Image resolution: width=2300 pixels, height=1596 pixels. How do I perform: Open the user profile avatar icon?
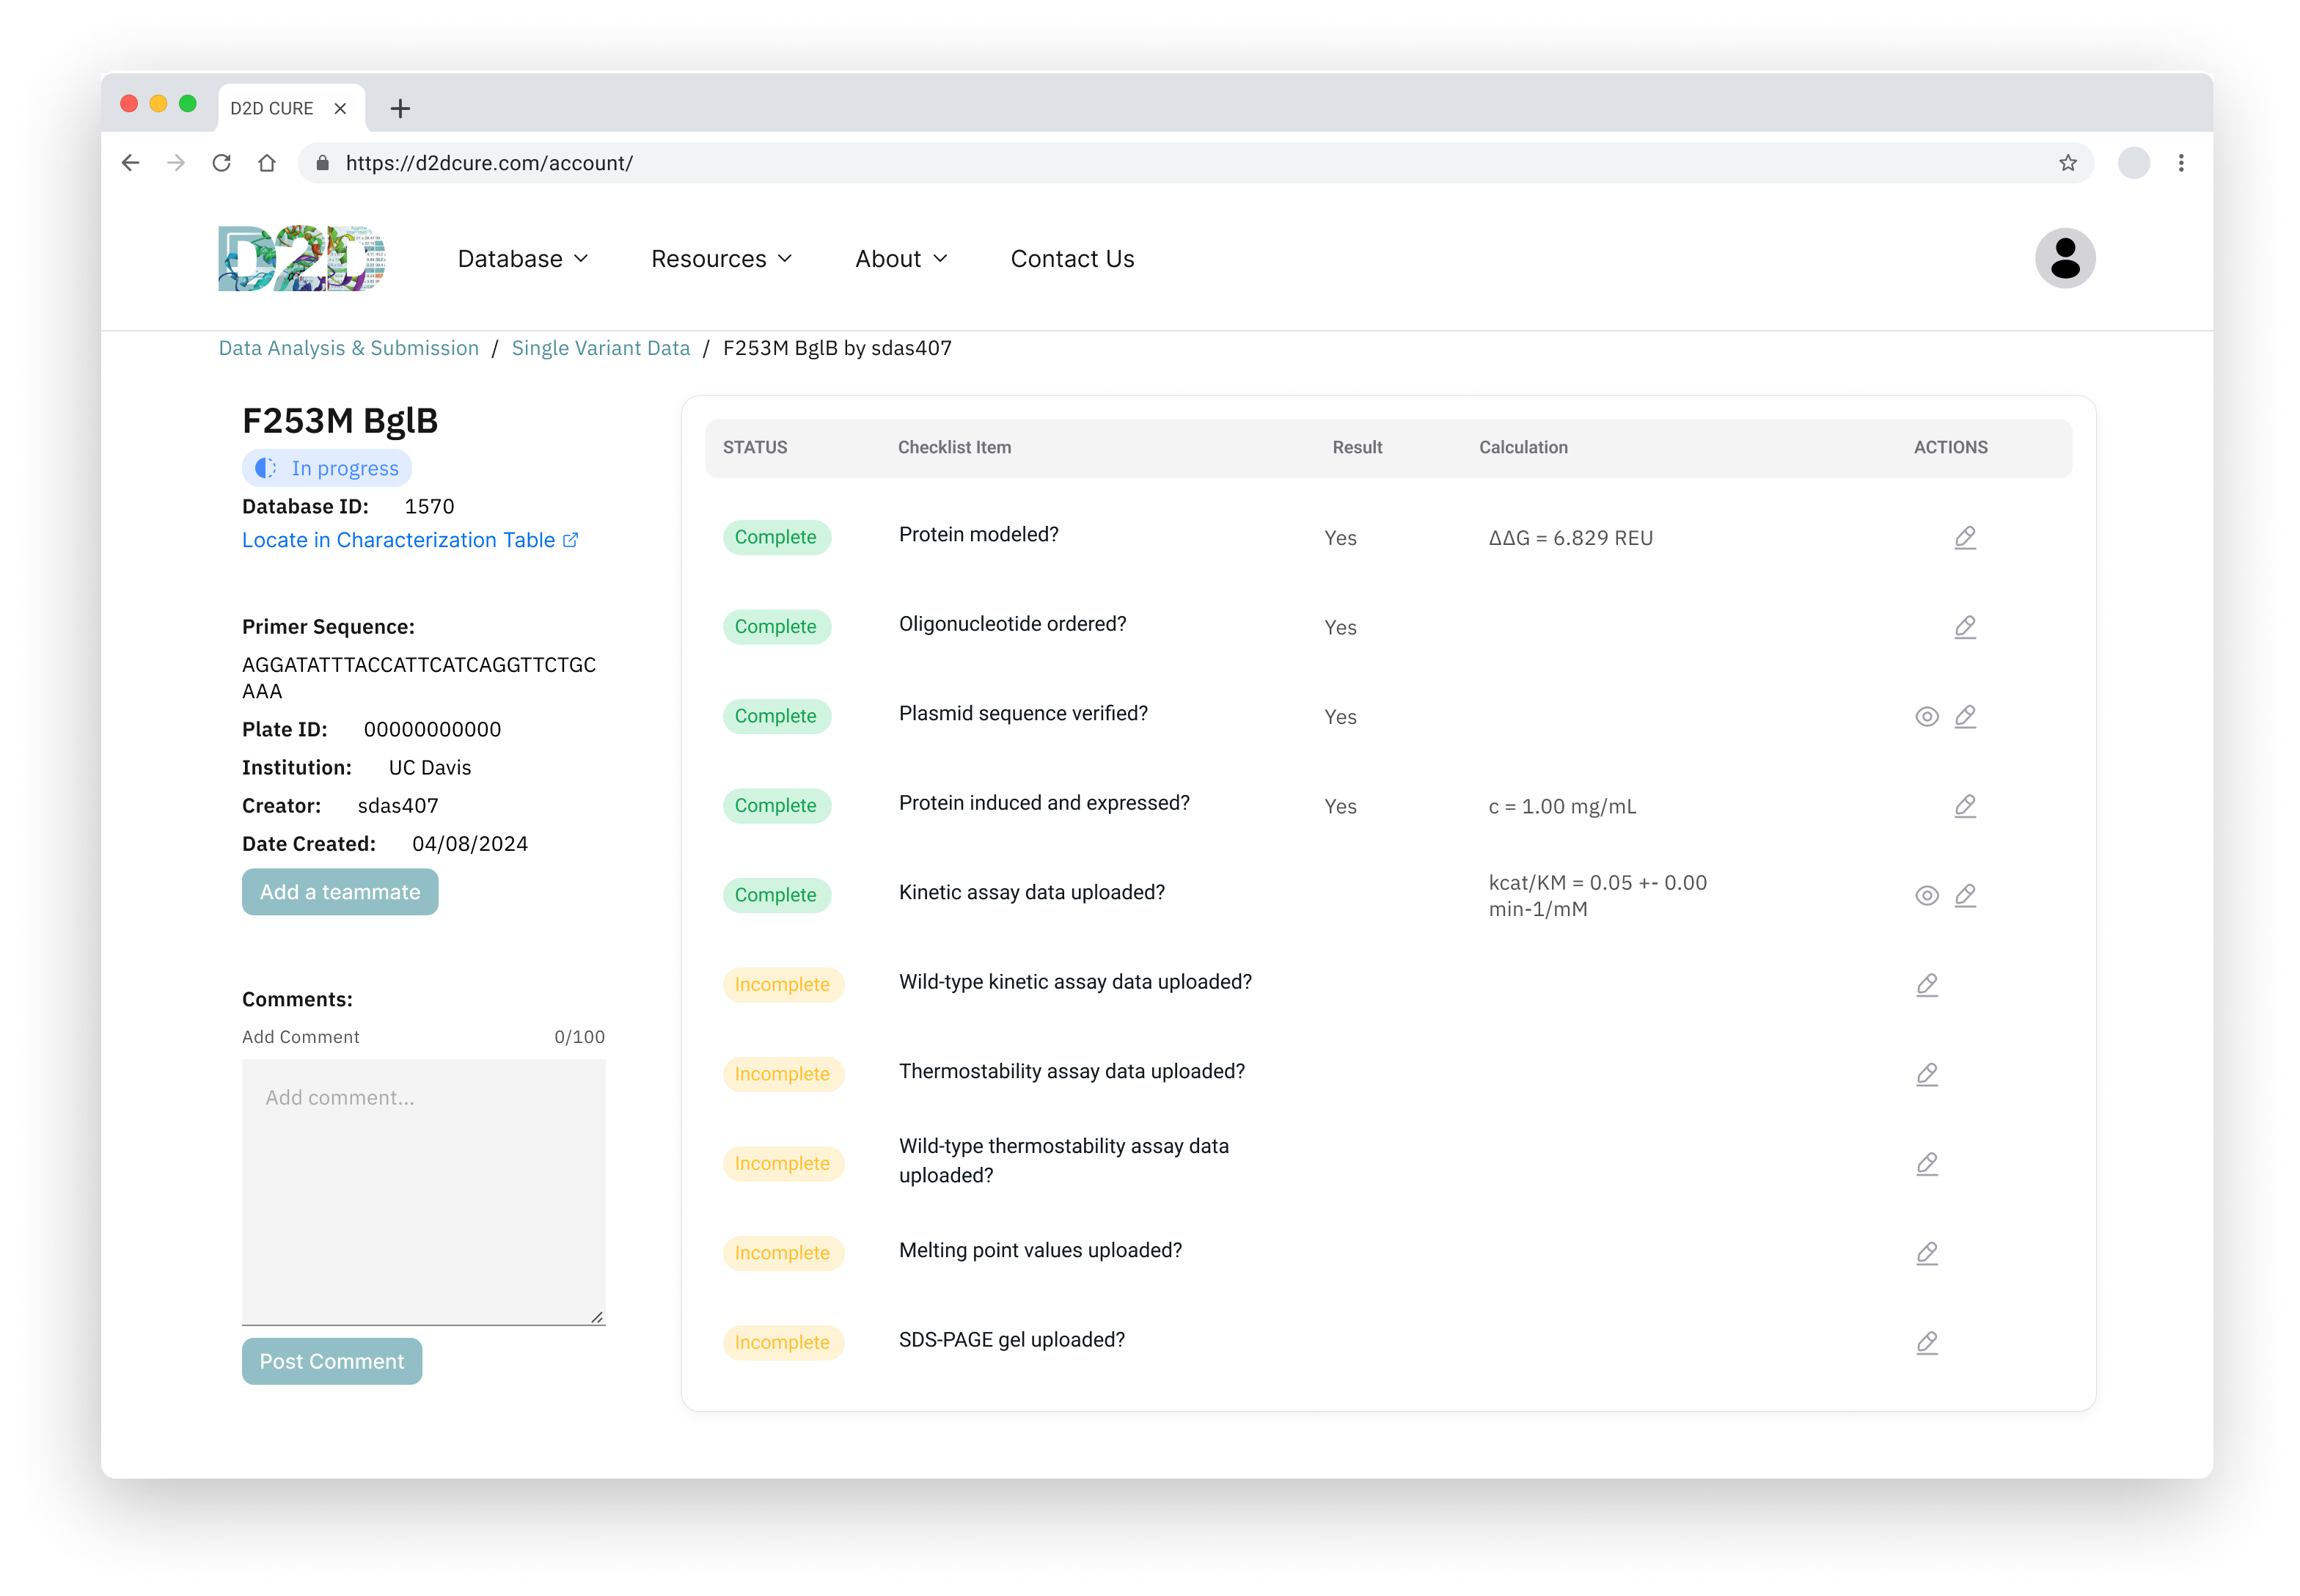click(2064, 259)
